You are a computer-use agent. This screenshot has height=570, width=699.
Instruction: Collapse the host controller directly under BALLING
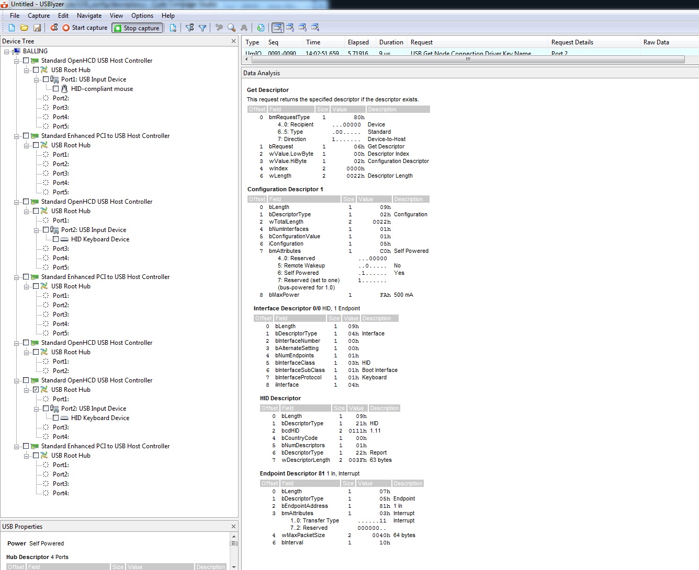[x=17, y=61]
